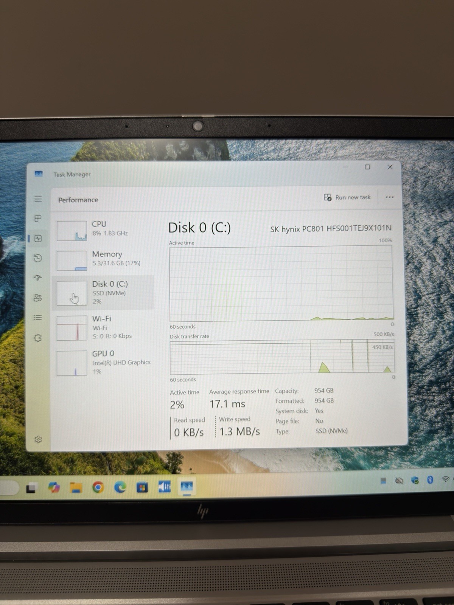Open the three-dot more options menu

(390, 197)
